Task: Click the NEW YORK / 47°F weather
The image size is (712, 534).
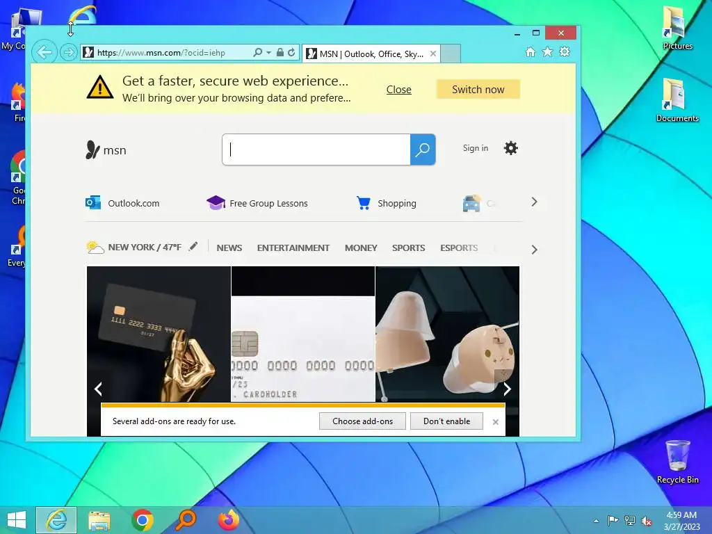Action: click(x=134, y=247)
